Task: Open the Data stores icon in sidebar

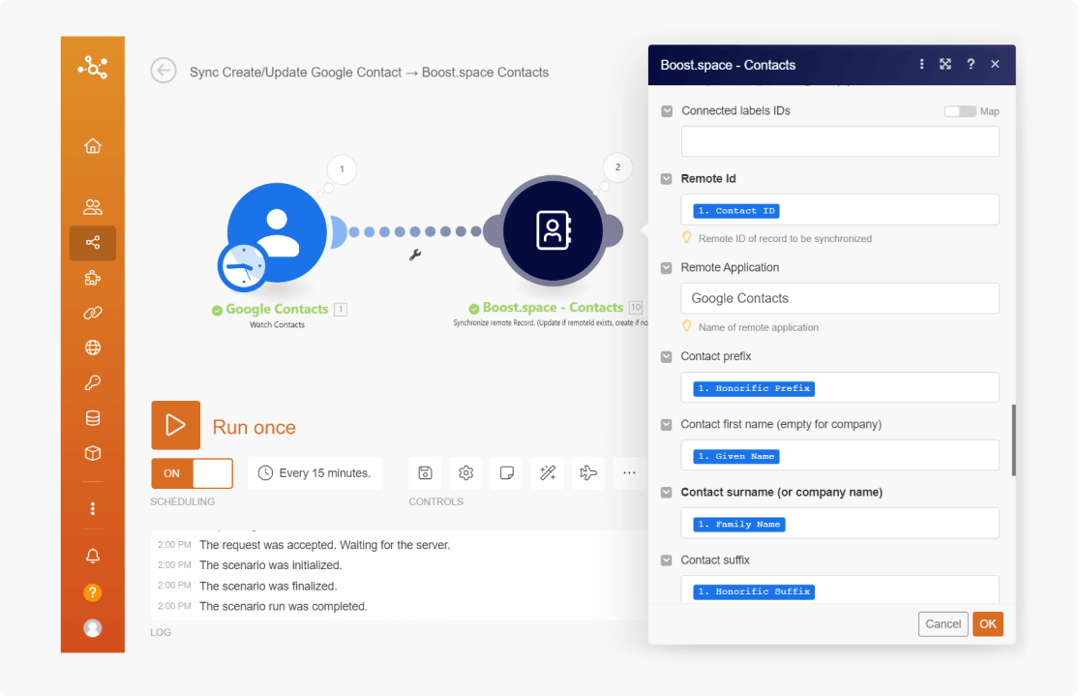Action: click(x=93, y=418)
